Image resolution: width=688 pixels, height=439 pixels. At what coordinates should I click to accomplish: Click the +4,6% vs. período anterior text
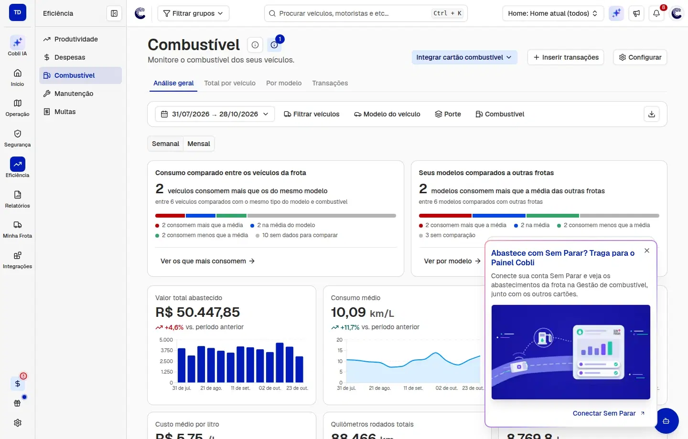click(x=199, y=327)
